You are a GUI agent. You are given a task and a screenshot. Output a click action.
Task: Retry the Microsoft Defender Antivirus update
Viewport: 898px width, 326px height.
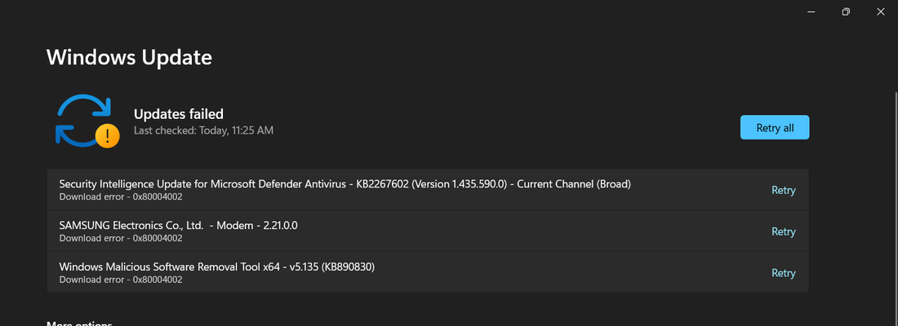(x=783, y=190)
